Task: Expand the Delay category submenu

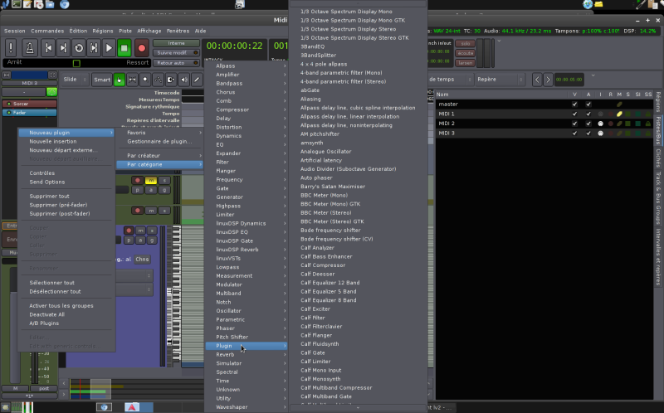Action: point(247,119)
